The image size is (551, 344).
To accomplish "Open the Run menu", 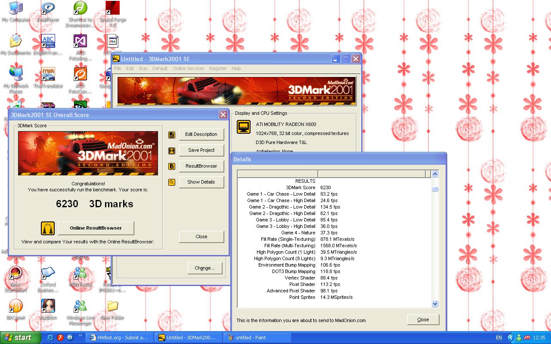I will [143, 68].
